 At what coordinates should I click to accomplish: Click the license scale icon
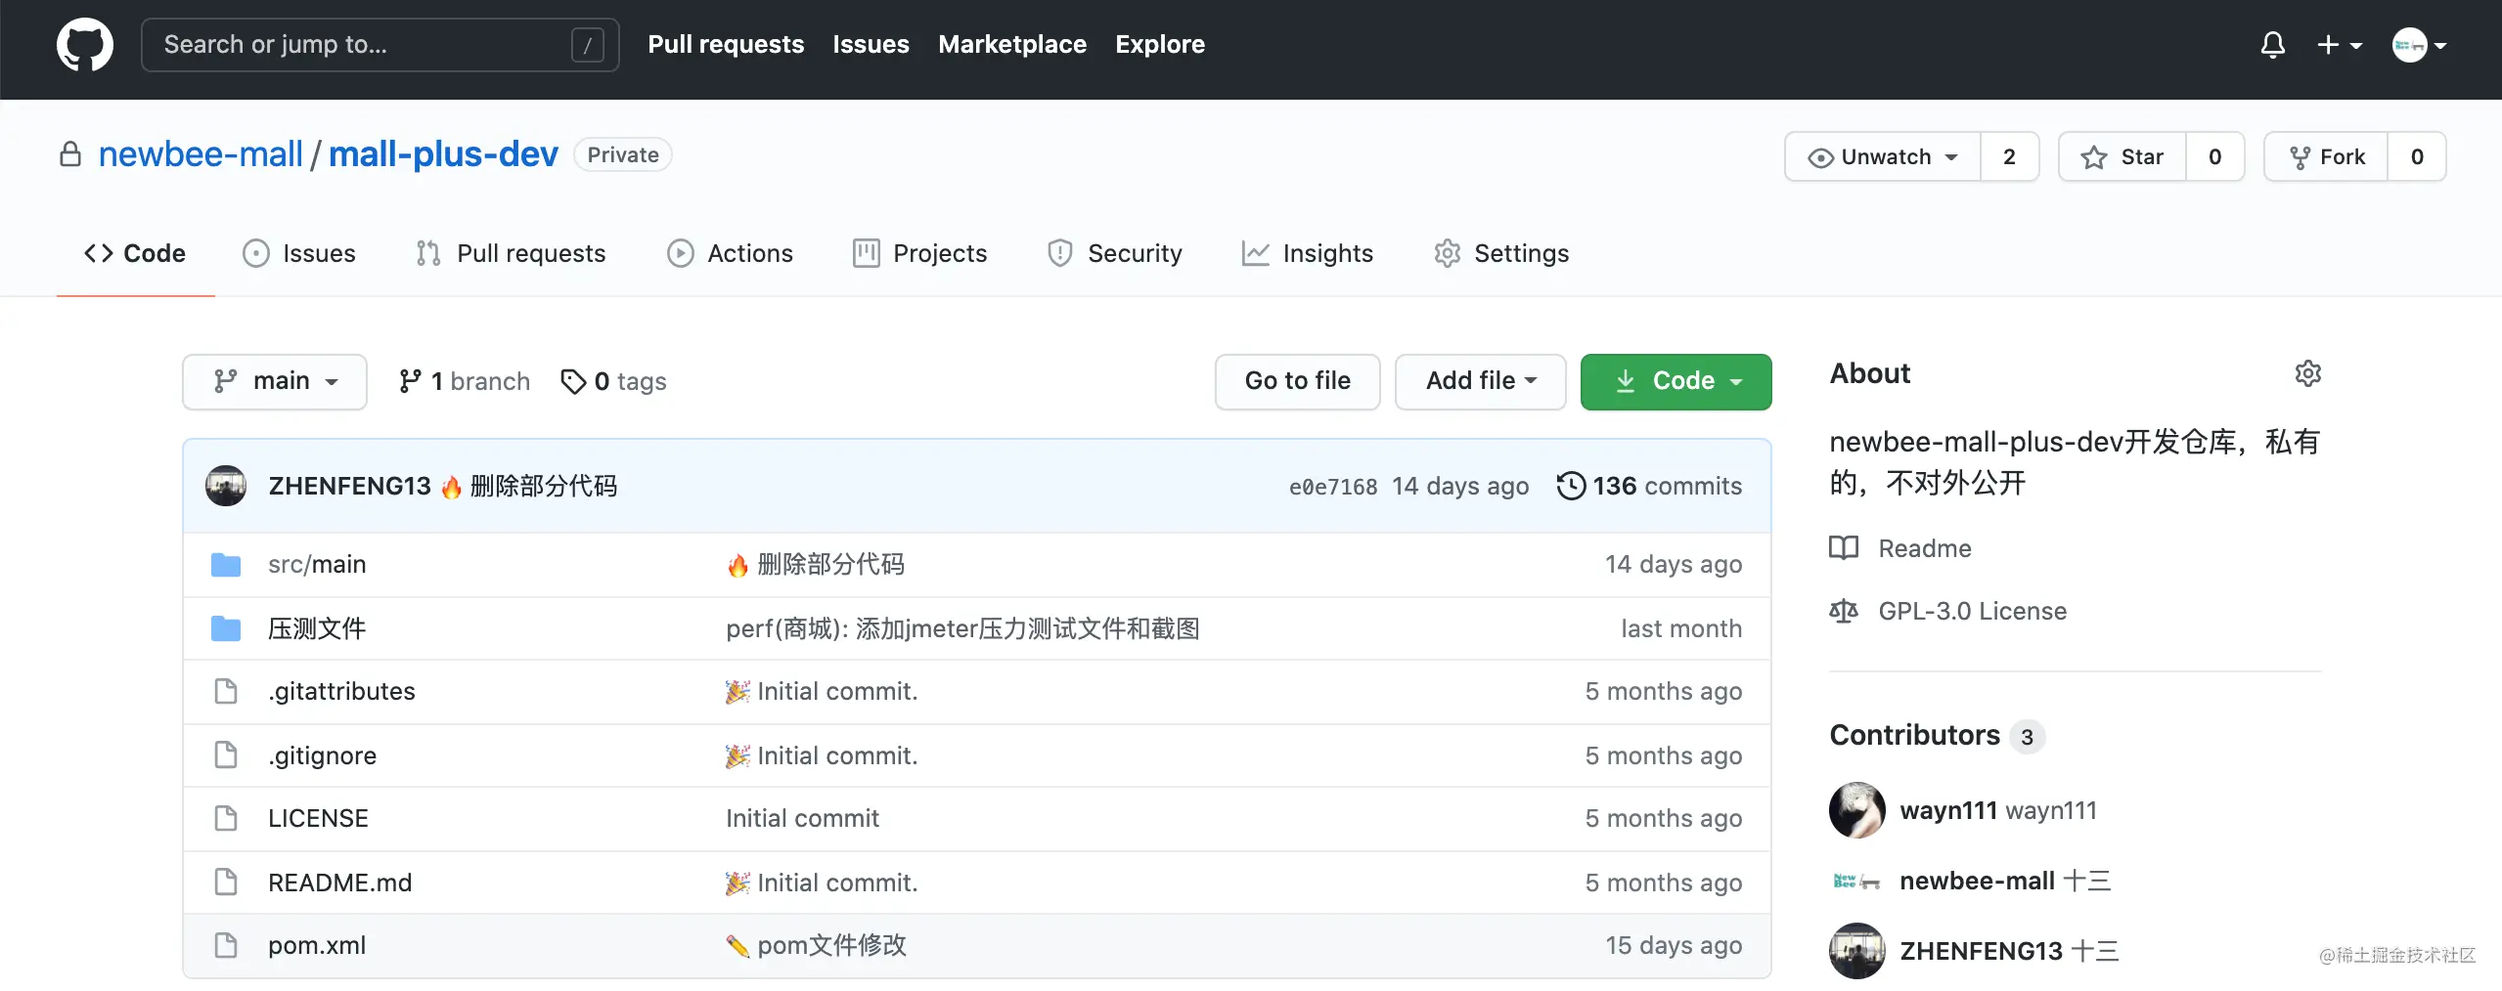pos(1844,611)
